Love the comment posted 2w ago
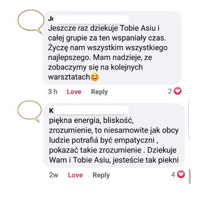208x208 pixels. pyautogui.click(x=75, y=175)
